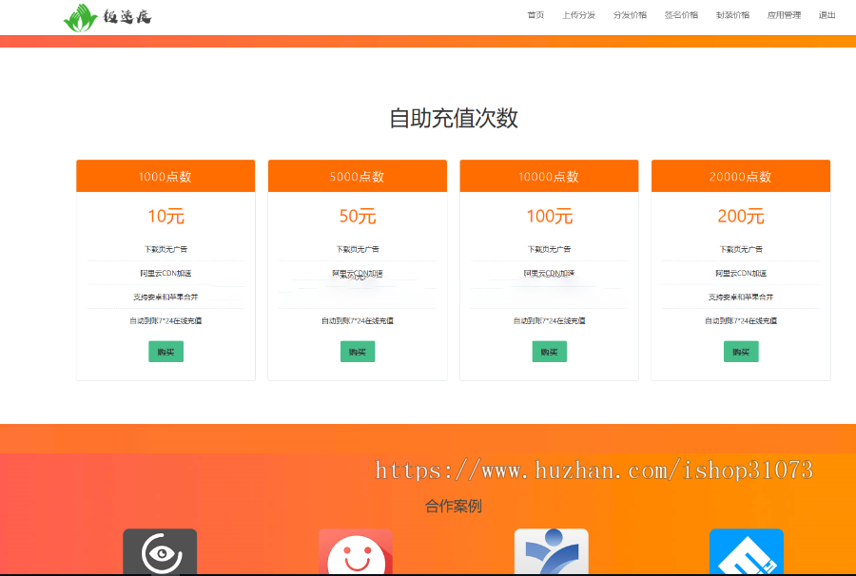Viewport: 856px width, 576px height.
Task: Click 购买 for the 10000点数 package
Action: coord(549,351)
